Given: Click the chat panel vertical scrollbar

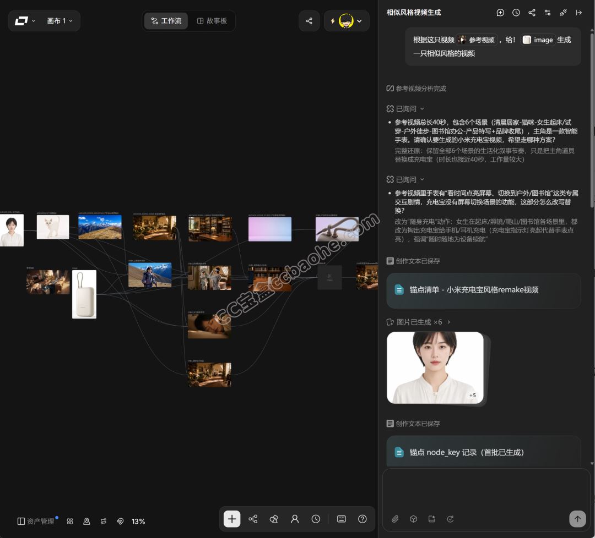Looking at the screenshot, I should pyautogui.click(x=592, y=120).
